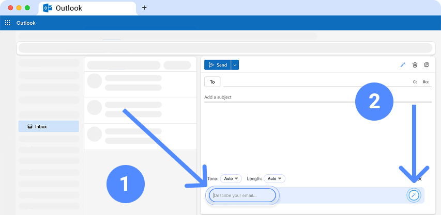Click the macOS yellow minimize button
The height and width of the screenshot is (215, 441).
(19, 8)
